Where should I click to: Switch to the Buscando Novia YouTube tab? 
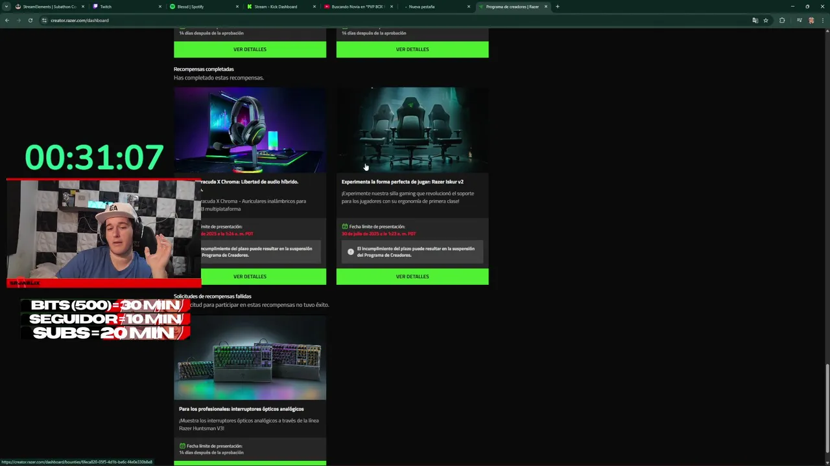pos(358,6)
